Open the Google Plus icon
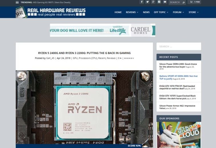The image size is (216, 148). pos(153,2)
